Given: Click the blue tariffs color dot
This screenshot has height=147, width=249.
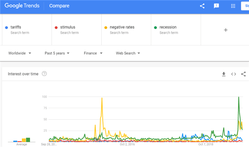Looking at the screenshot, I should 7,27.
